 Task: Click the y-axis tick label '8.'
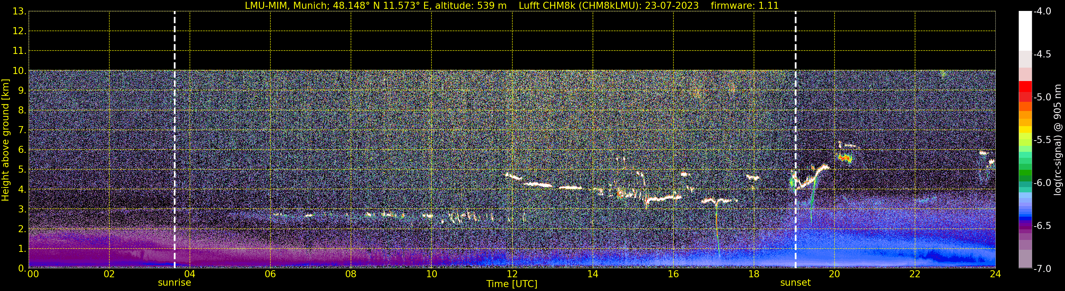tap(22, 110)
